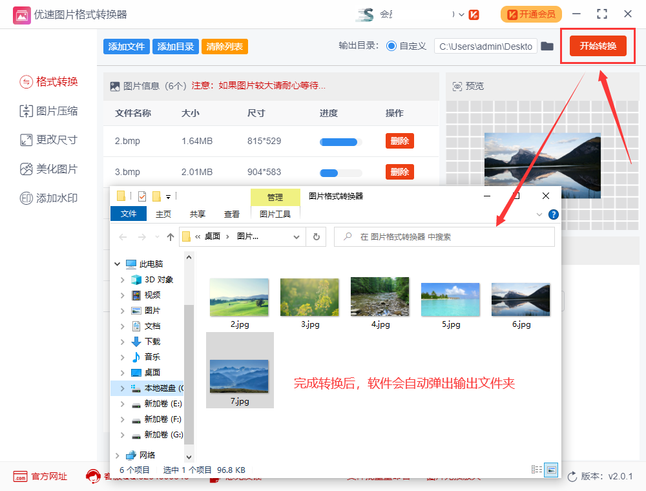Switch Explorer to details view icon

pyautogui.click(x=536, y=470)
